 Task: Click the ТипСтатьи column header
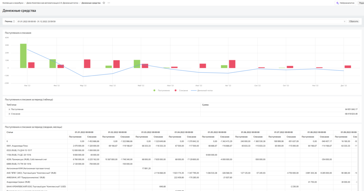coord(11,105)
